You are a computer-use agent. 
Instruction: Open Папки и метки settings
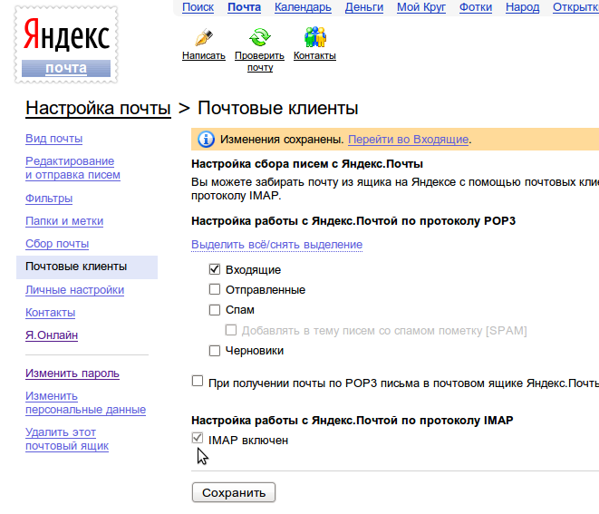click(x=64, y=221)
